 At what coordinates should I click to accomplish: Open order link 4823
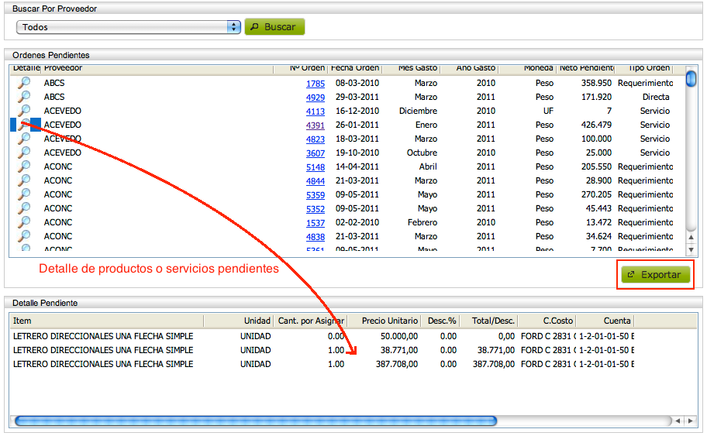316,139
